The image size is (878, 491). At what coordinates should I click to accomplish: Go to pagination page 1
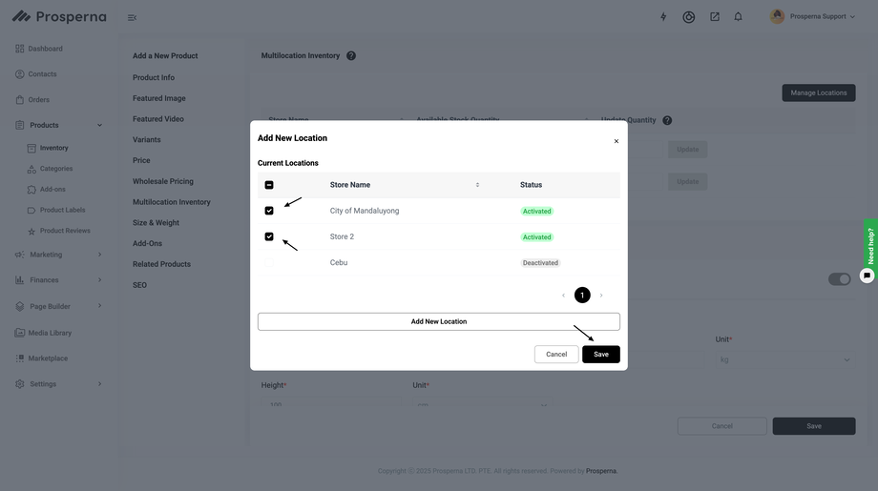point(582,296)
